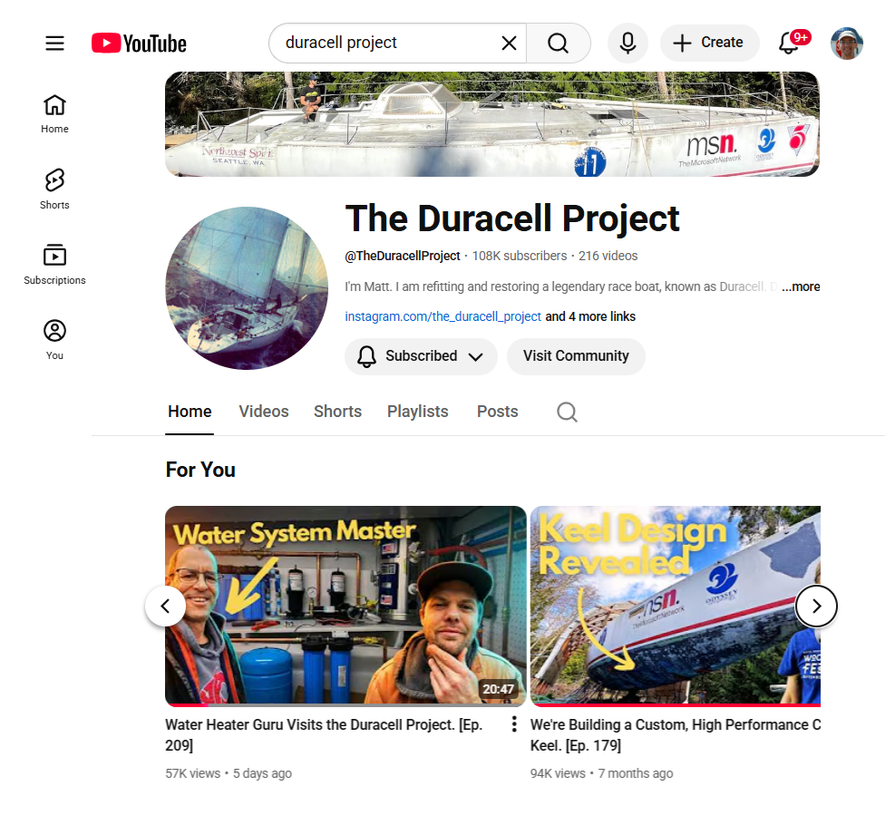
Task: Search within the channel
Action: 567,412
